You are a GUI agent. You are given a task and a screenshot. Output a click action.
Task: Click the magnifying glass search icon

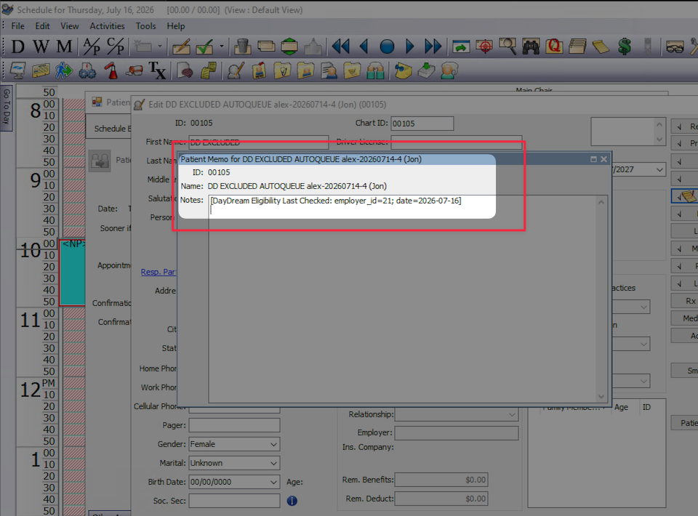tap(508, 47)
